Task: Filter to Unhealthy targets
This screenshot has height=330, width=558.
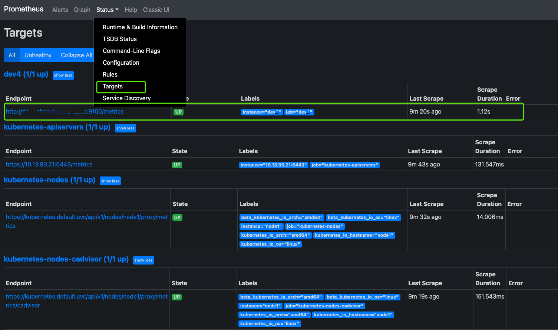Action: [38, 55]
